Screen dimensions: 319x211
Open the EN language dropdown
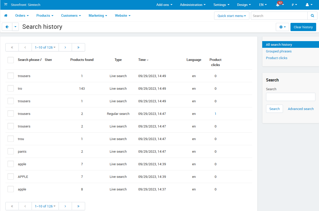(x=263, y=5)
